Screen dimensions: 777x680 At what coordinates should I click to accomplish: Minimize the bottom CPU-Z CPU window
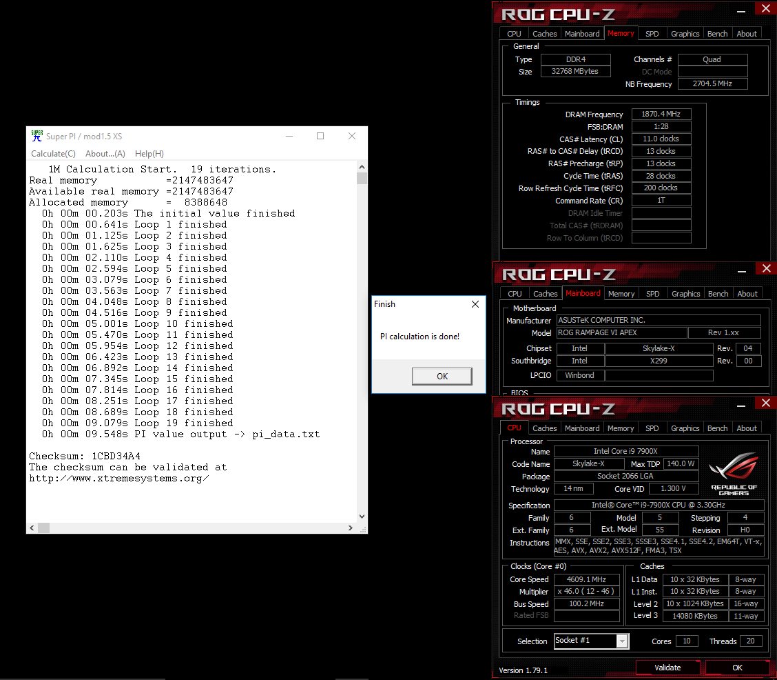pyautogui.click(x=741, y=406)
